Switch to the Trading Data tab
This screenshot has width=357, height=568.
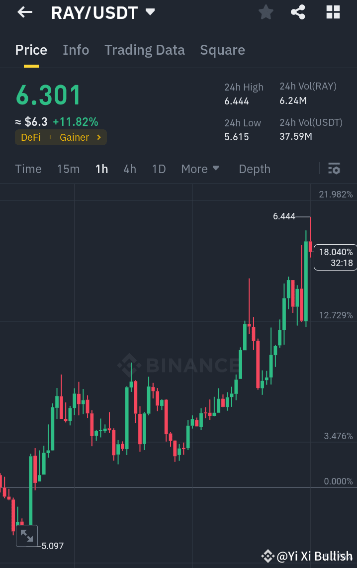(x=145, y=50)
